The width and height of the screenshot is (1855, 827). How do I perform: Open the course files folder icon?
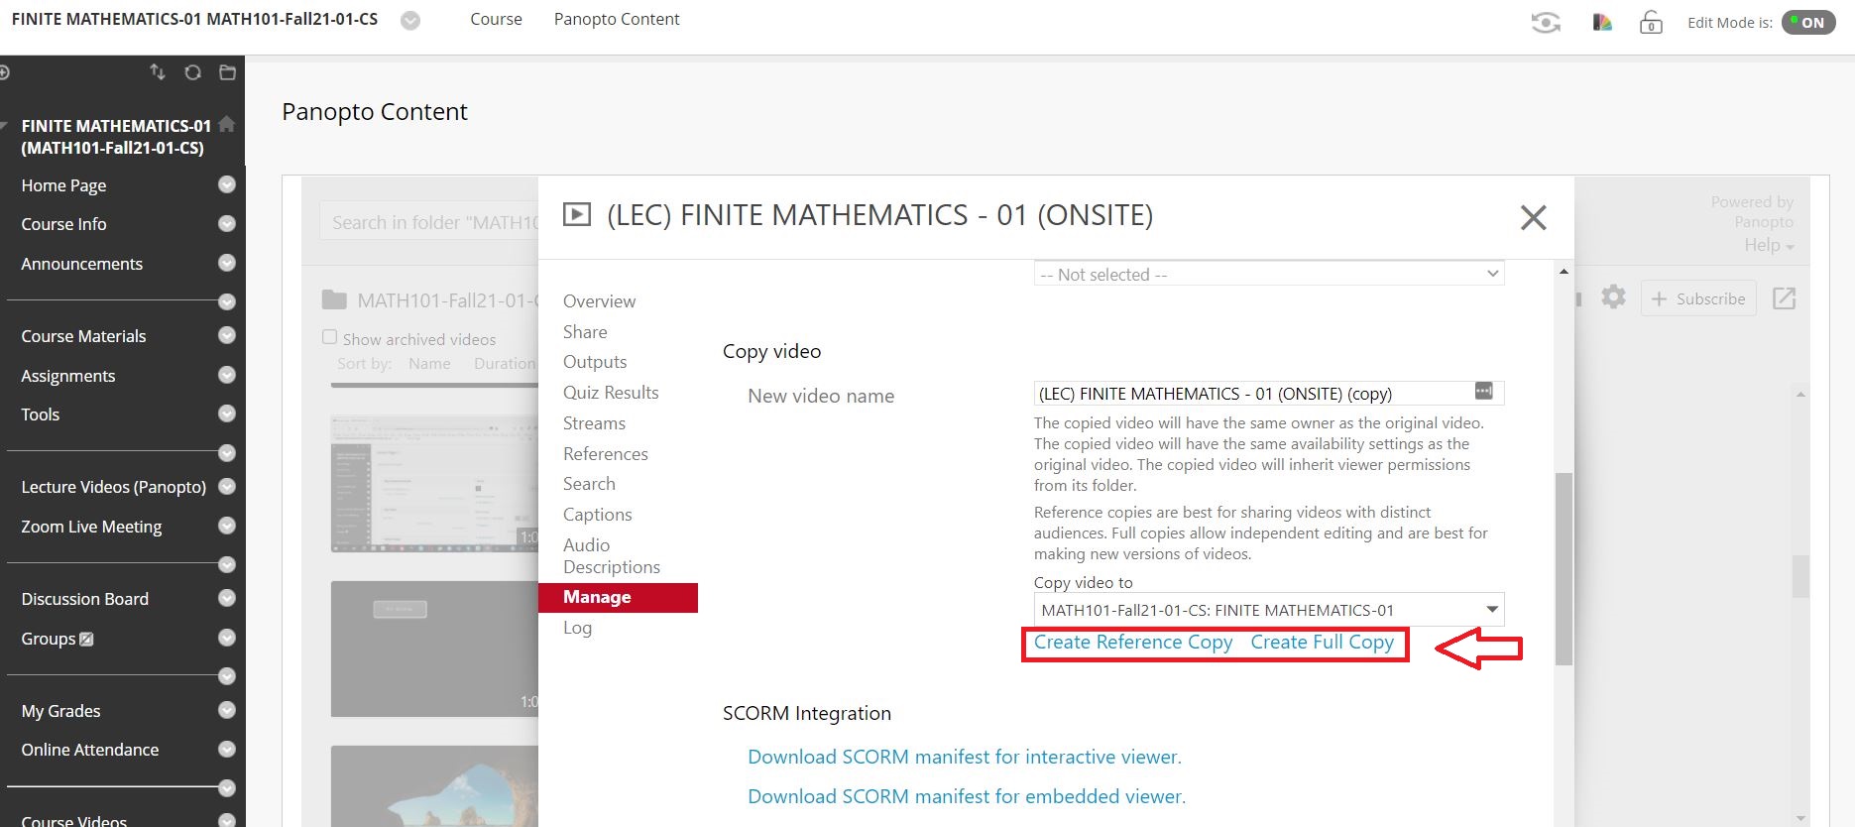point(227,72)
